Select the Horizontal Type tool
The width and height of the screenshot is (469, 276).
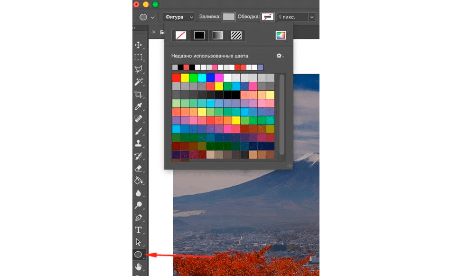(139, 230)
